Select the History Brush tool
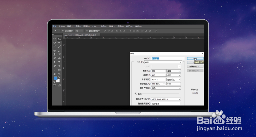 pyautogui.click(x=59, y=55)
